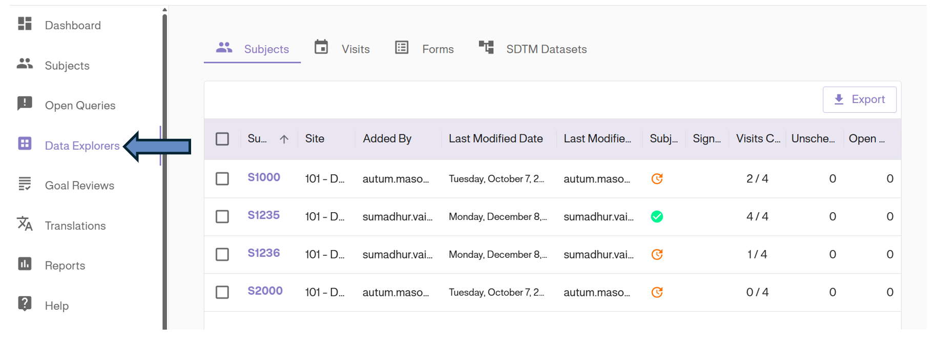Toggle the sort arrow on the Subject column

point(284,138)
